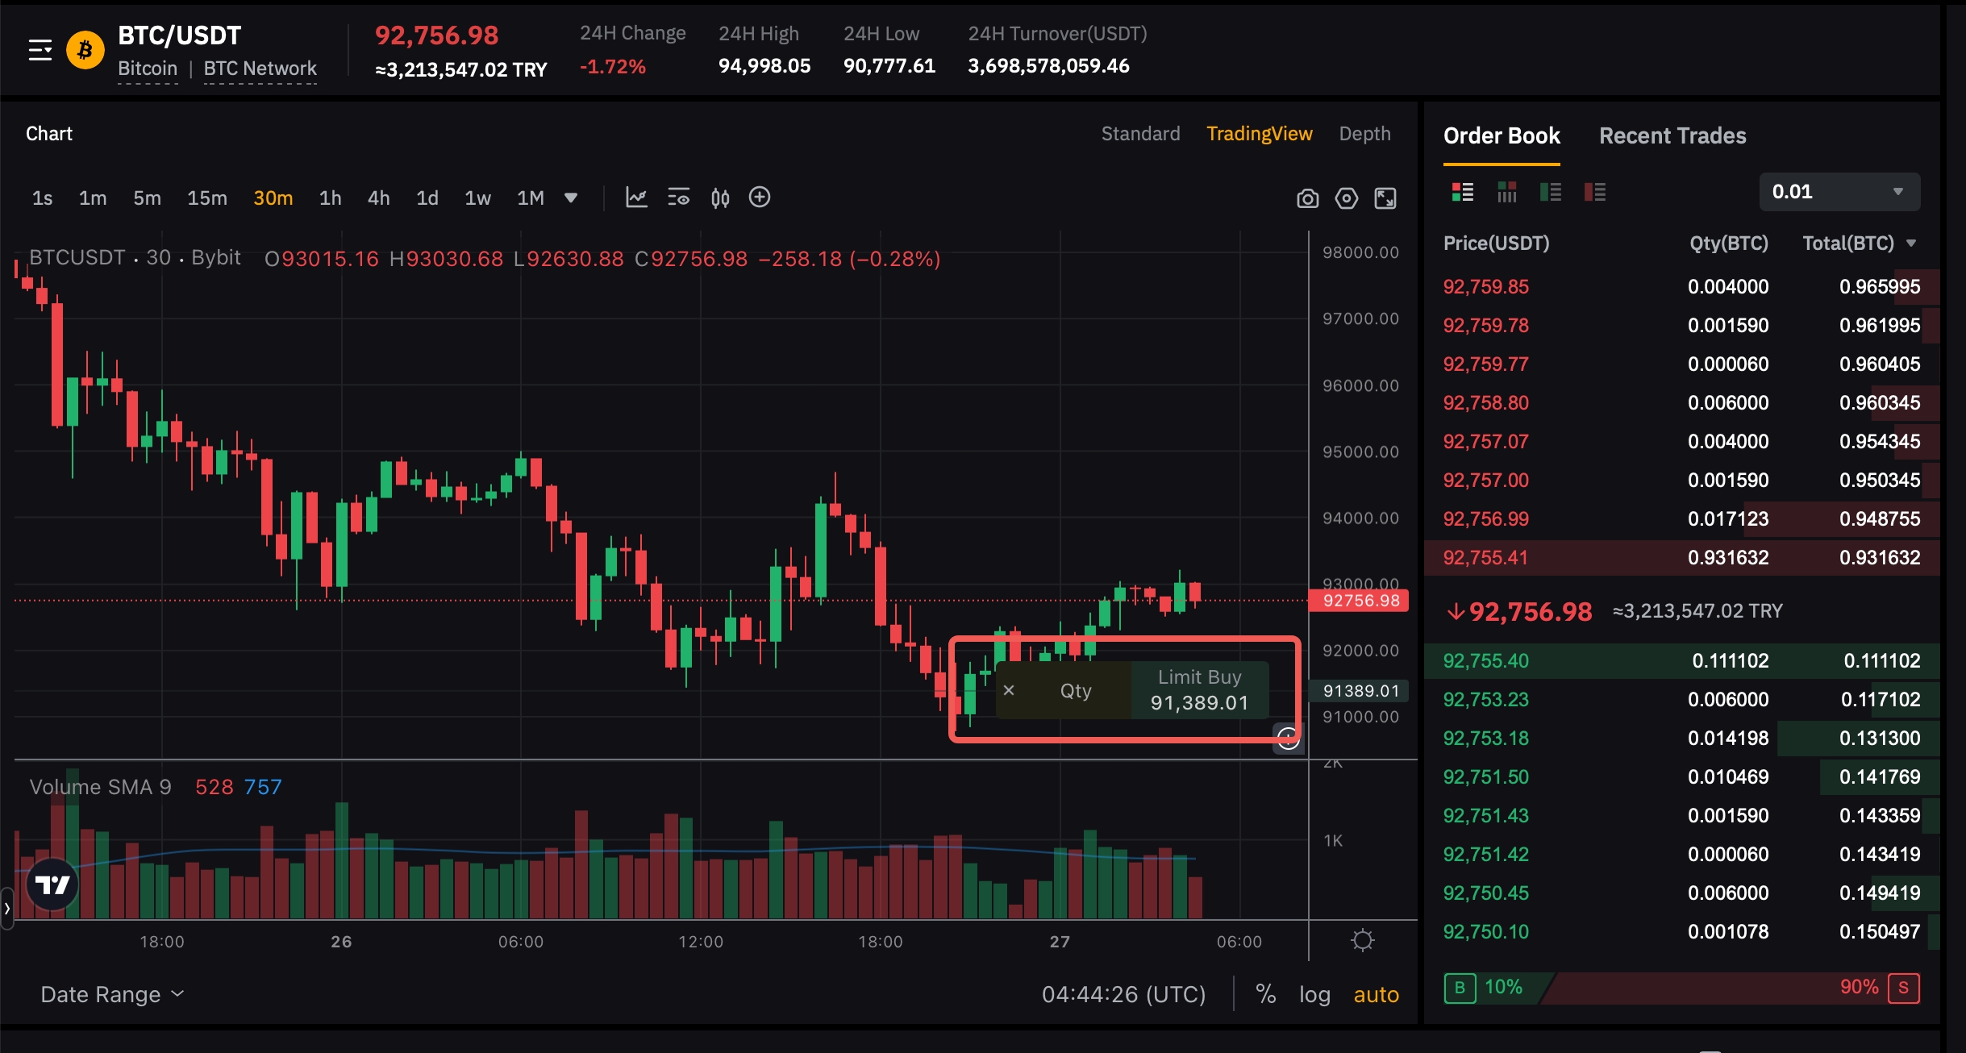Select the 1h timeframe

(330, 198)
